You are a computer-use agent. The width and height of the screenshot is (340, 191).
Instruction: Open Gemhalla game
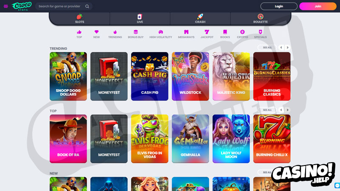(190, 139)
